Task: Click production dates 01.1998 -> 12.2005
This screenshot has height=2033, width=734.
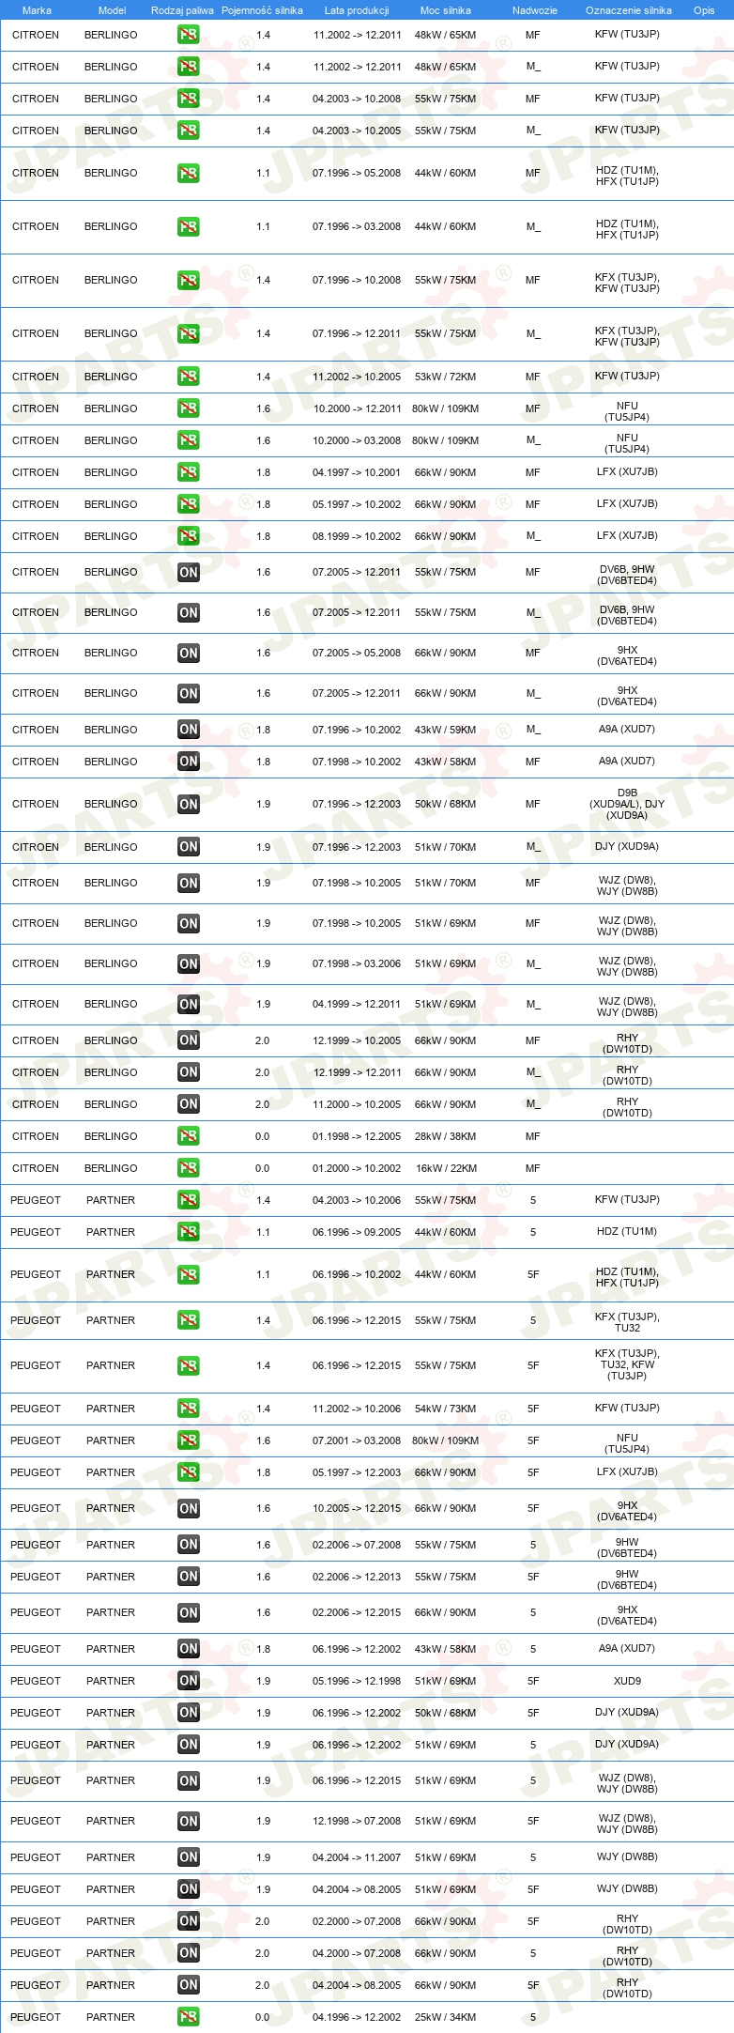Action: 357,1136
